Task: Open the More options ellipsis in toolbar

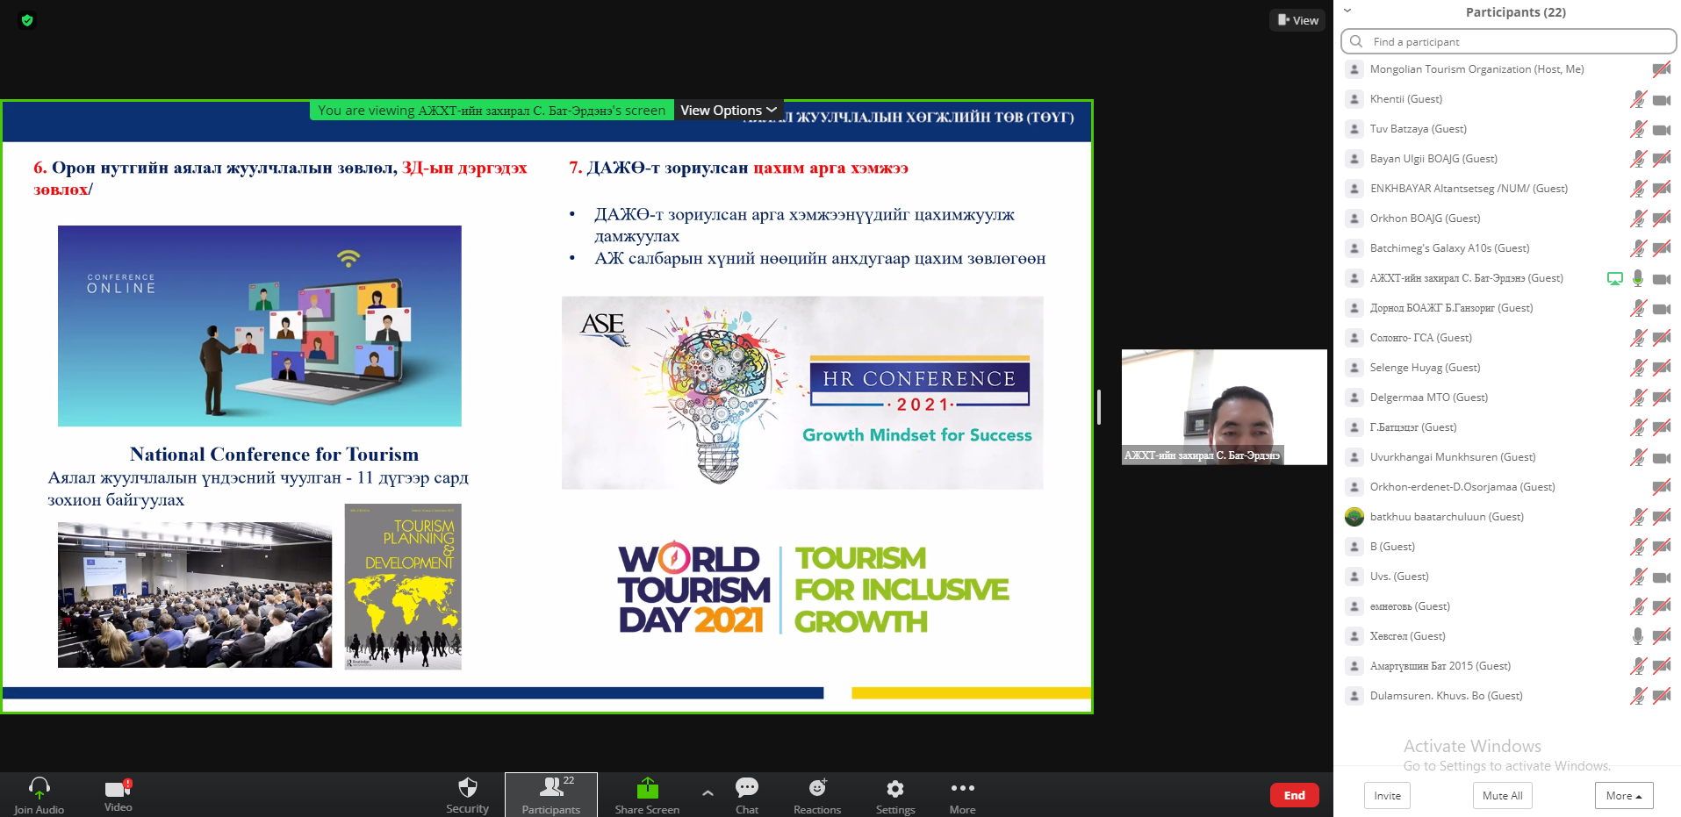Action: [x=962, y=788]
